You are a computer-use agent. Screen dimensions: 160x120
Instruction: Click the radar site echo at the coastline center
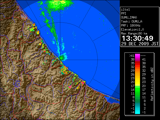tap(63, 57)
